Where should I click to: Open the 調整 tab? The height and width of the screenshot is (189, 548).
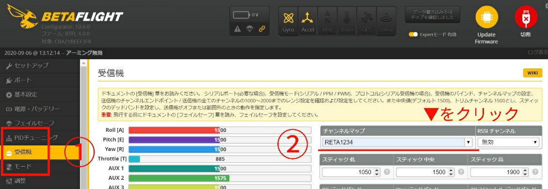tap(40, 181)
